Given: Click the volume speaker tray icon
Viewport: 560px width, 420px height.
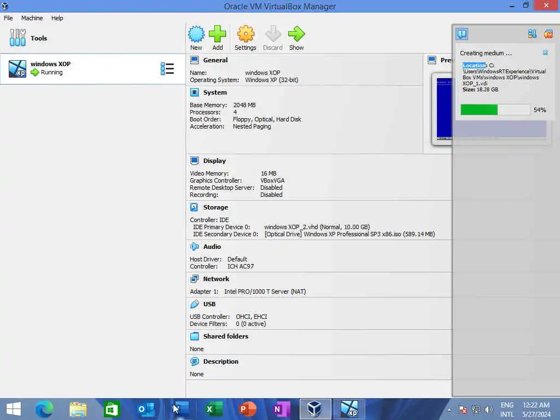Looking at the screenshot, I should (488, 409).
